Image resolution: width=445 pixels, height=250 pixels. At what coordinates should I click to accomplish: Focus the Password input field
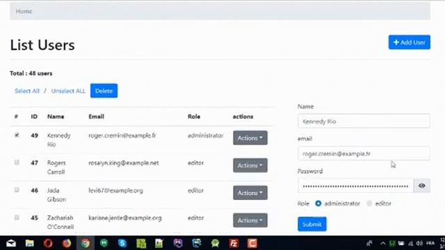coord(355,185)
